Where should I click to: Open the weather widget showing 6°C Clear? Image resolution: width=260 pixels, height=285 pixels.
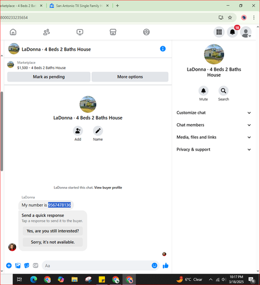click(x=189, y=279)
